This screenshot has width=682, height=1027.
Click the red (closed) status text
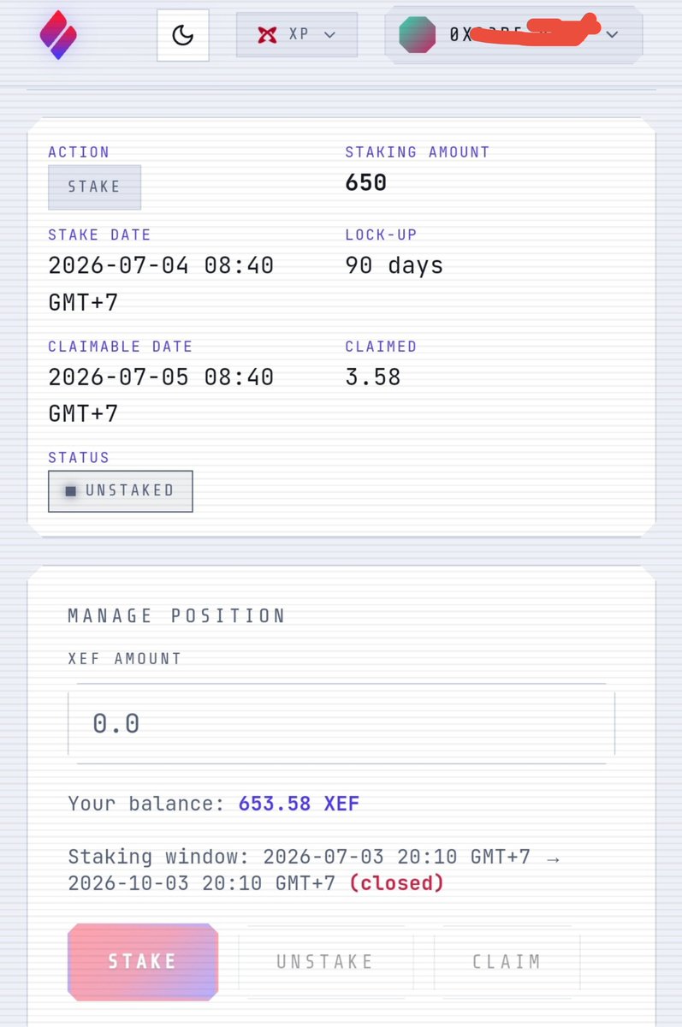(397, 882)
